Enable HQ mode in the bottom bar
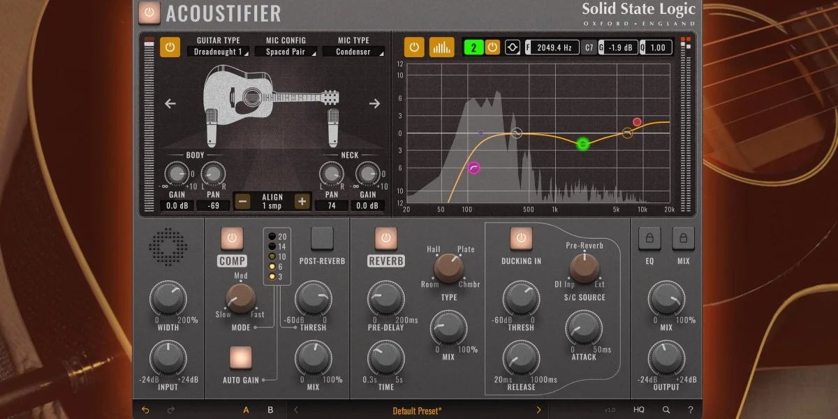Image resolution: width=838 pixels, height=419 pixels. coord(638,411)
